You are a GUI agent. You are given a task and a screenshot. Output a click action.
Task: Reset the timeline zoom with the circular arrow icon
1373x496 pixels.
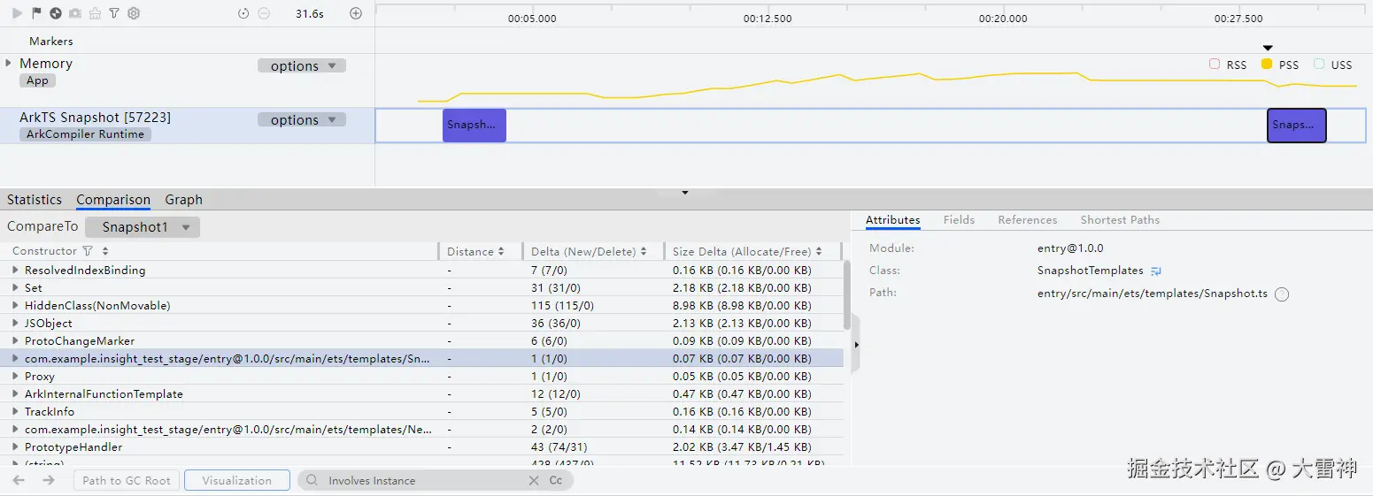pos(243,13)
